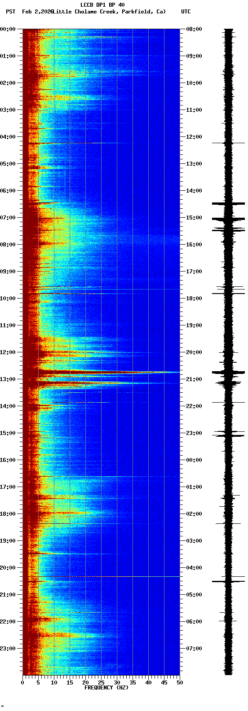
Task: Click the PST time label '22:00'
Action: tap(7, 622)
